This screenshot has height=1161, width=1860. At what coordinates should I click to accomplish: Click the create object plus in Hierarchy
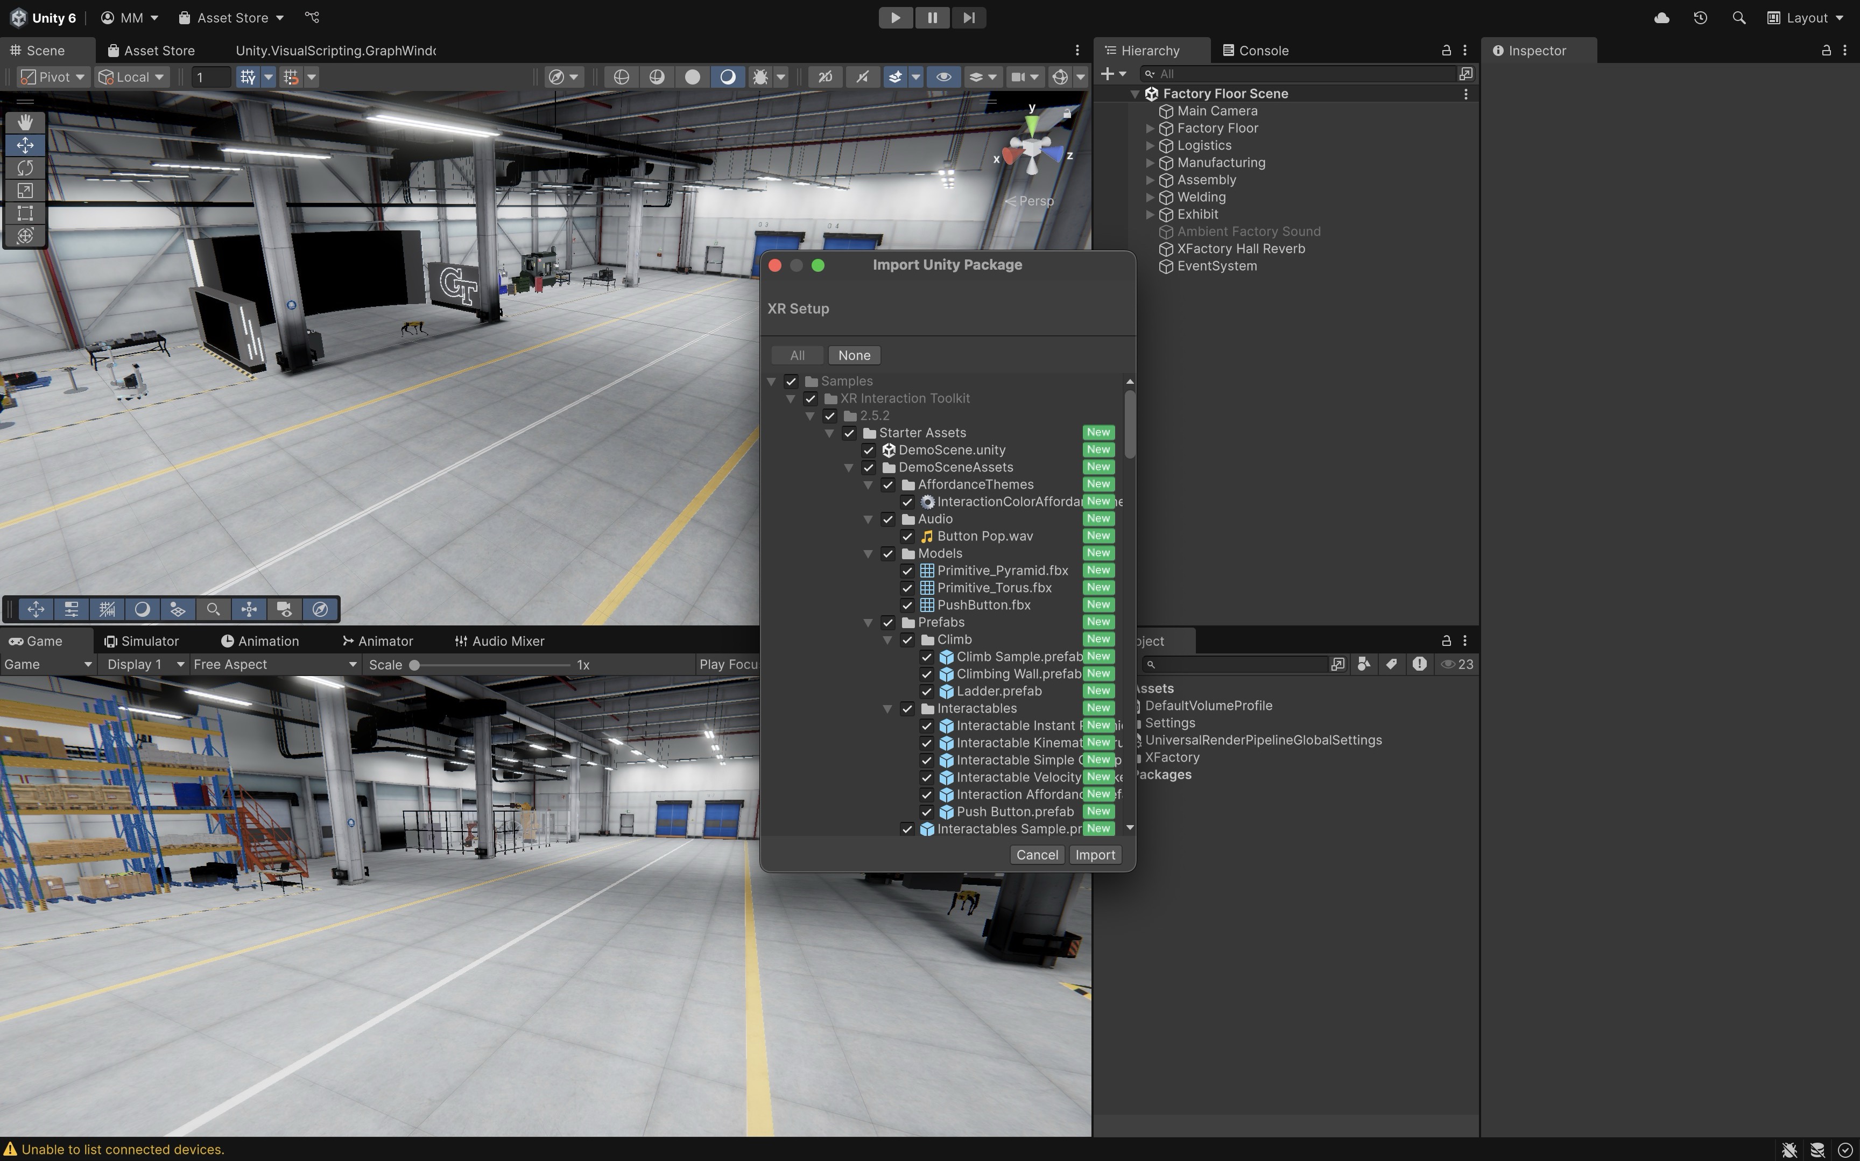point(1107,74)
